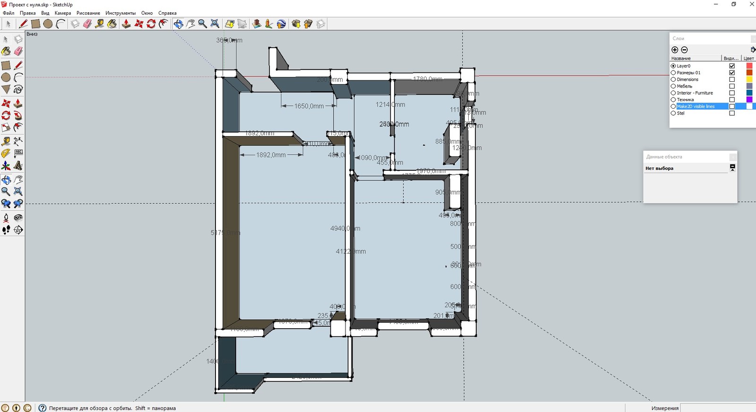Sort layers by Название column header
Viewport: 756px width, 412px height.
tap(696, 58)
